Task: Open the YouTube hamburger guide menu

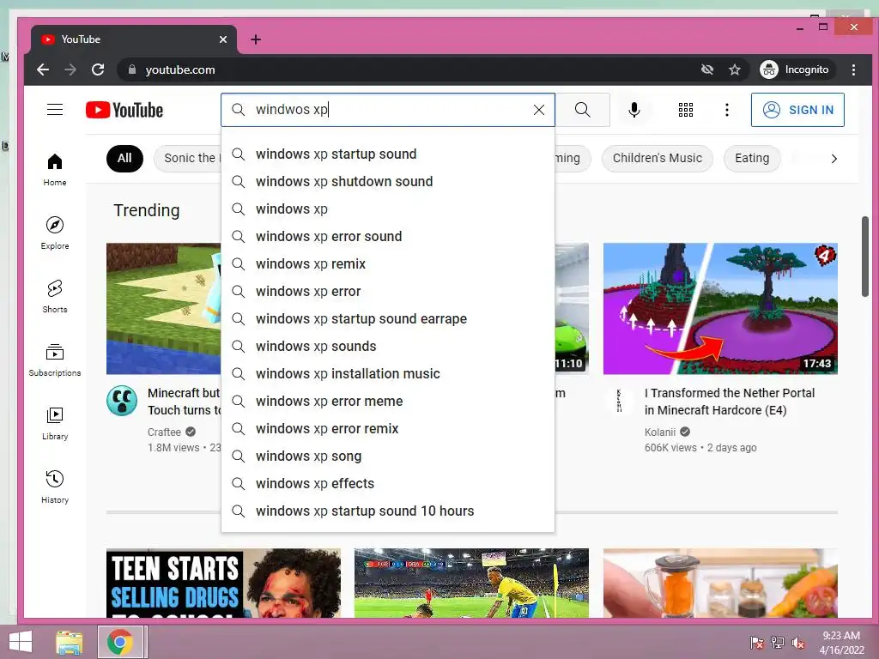Action: [55, 109]
